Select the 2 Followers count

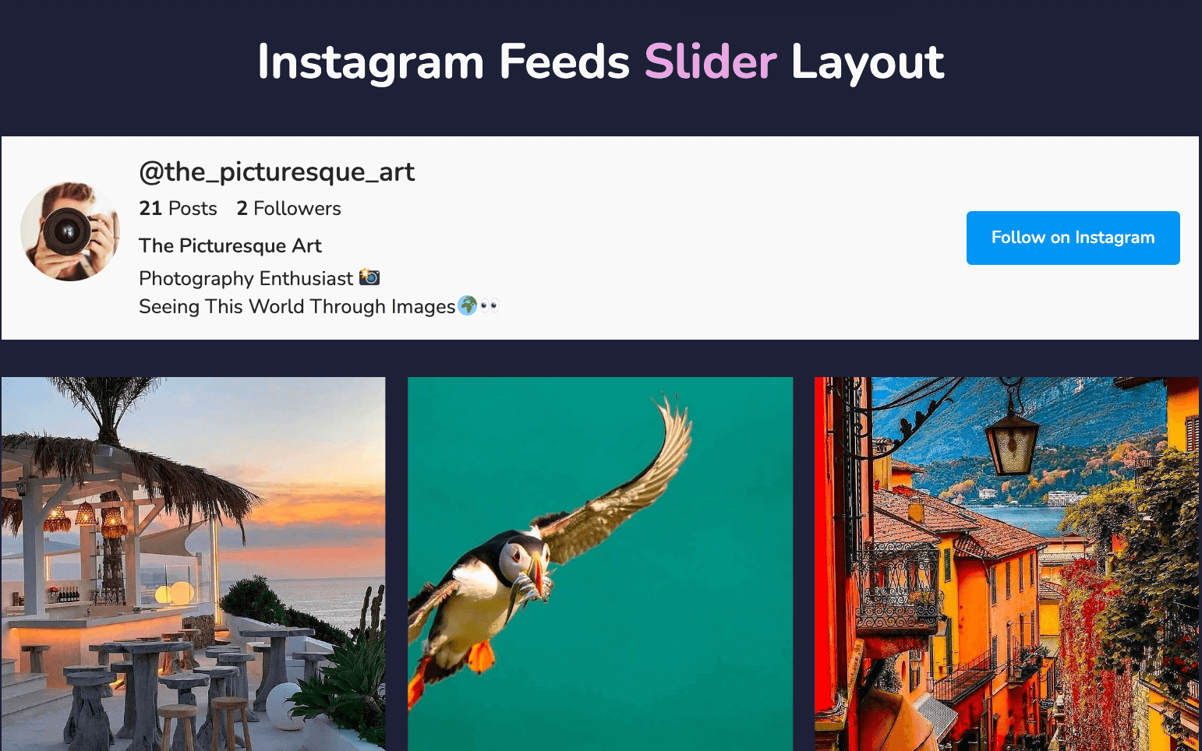288,209
